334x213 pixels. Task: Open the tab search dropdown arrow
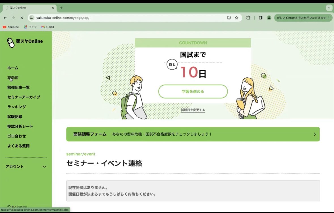[329, 8]
